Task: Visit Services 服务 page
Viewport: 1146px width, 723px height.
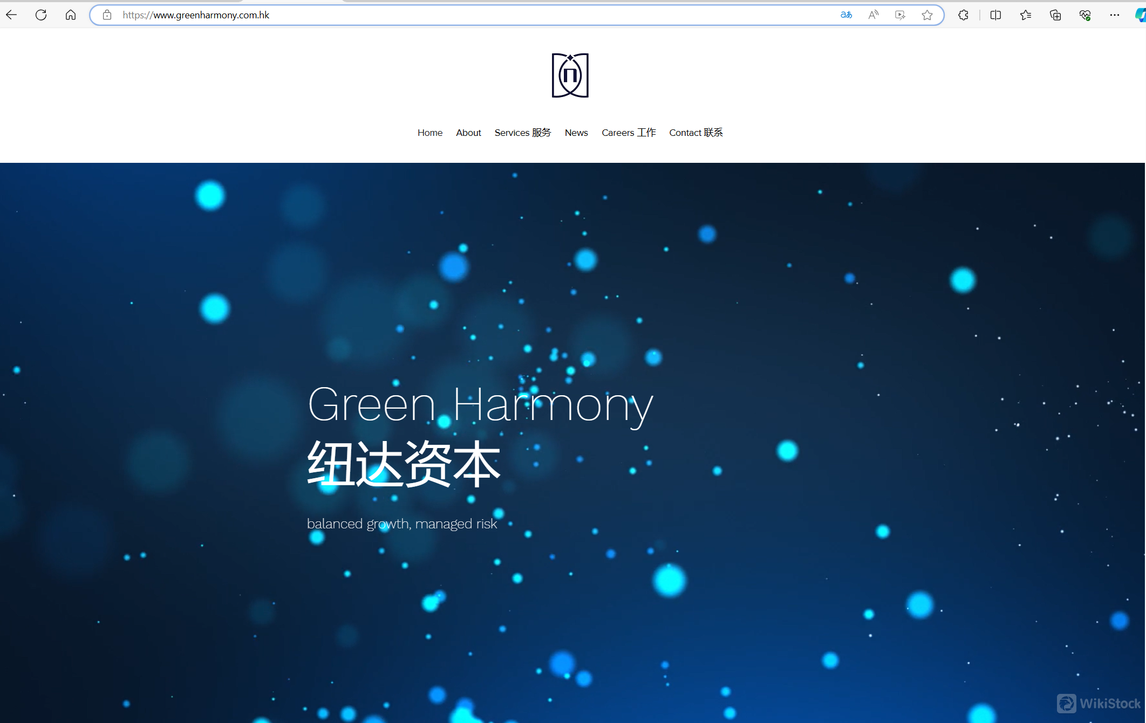Action: point(522,133)
